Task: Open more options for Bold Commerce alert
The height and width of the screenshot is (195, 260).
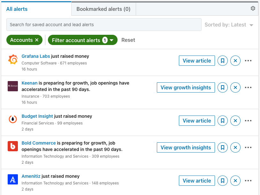Action: 248,147
